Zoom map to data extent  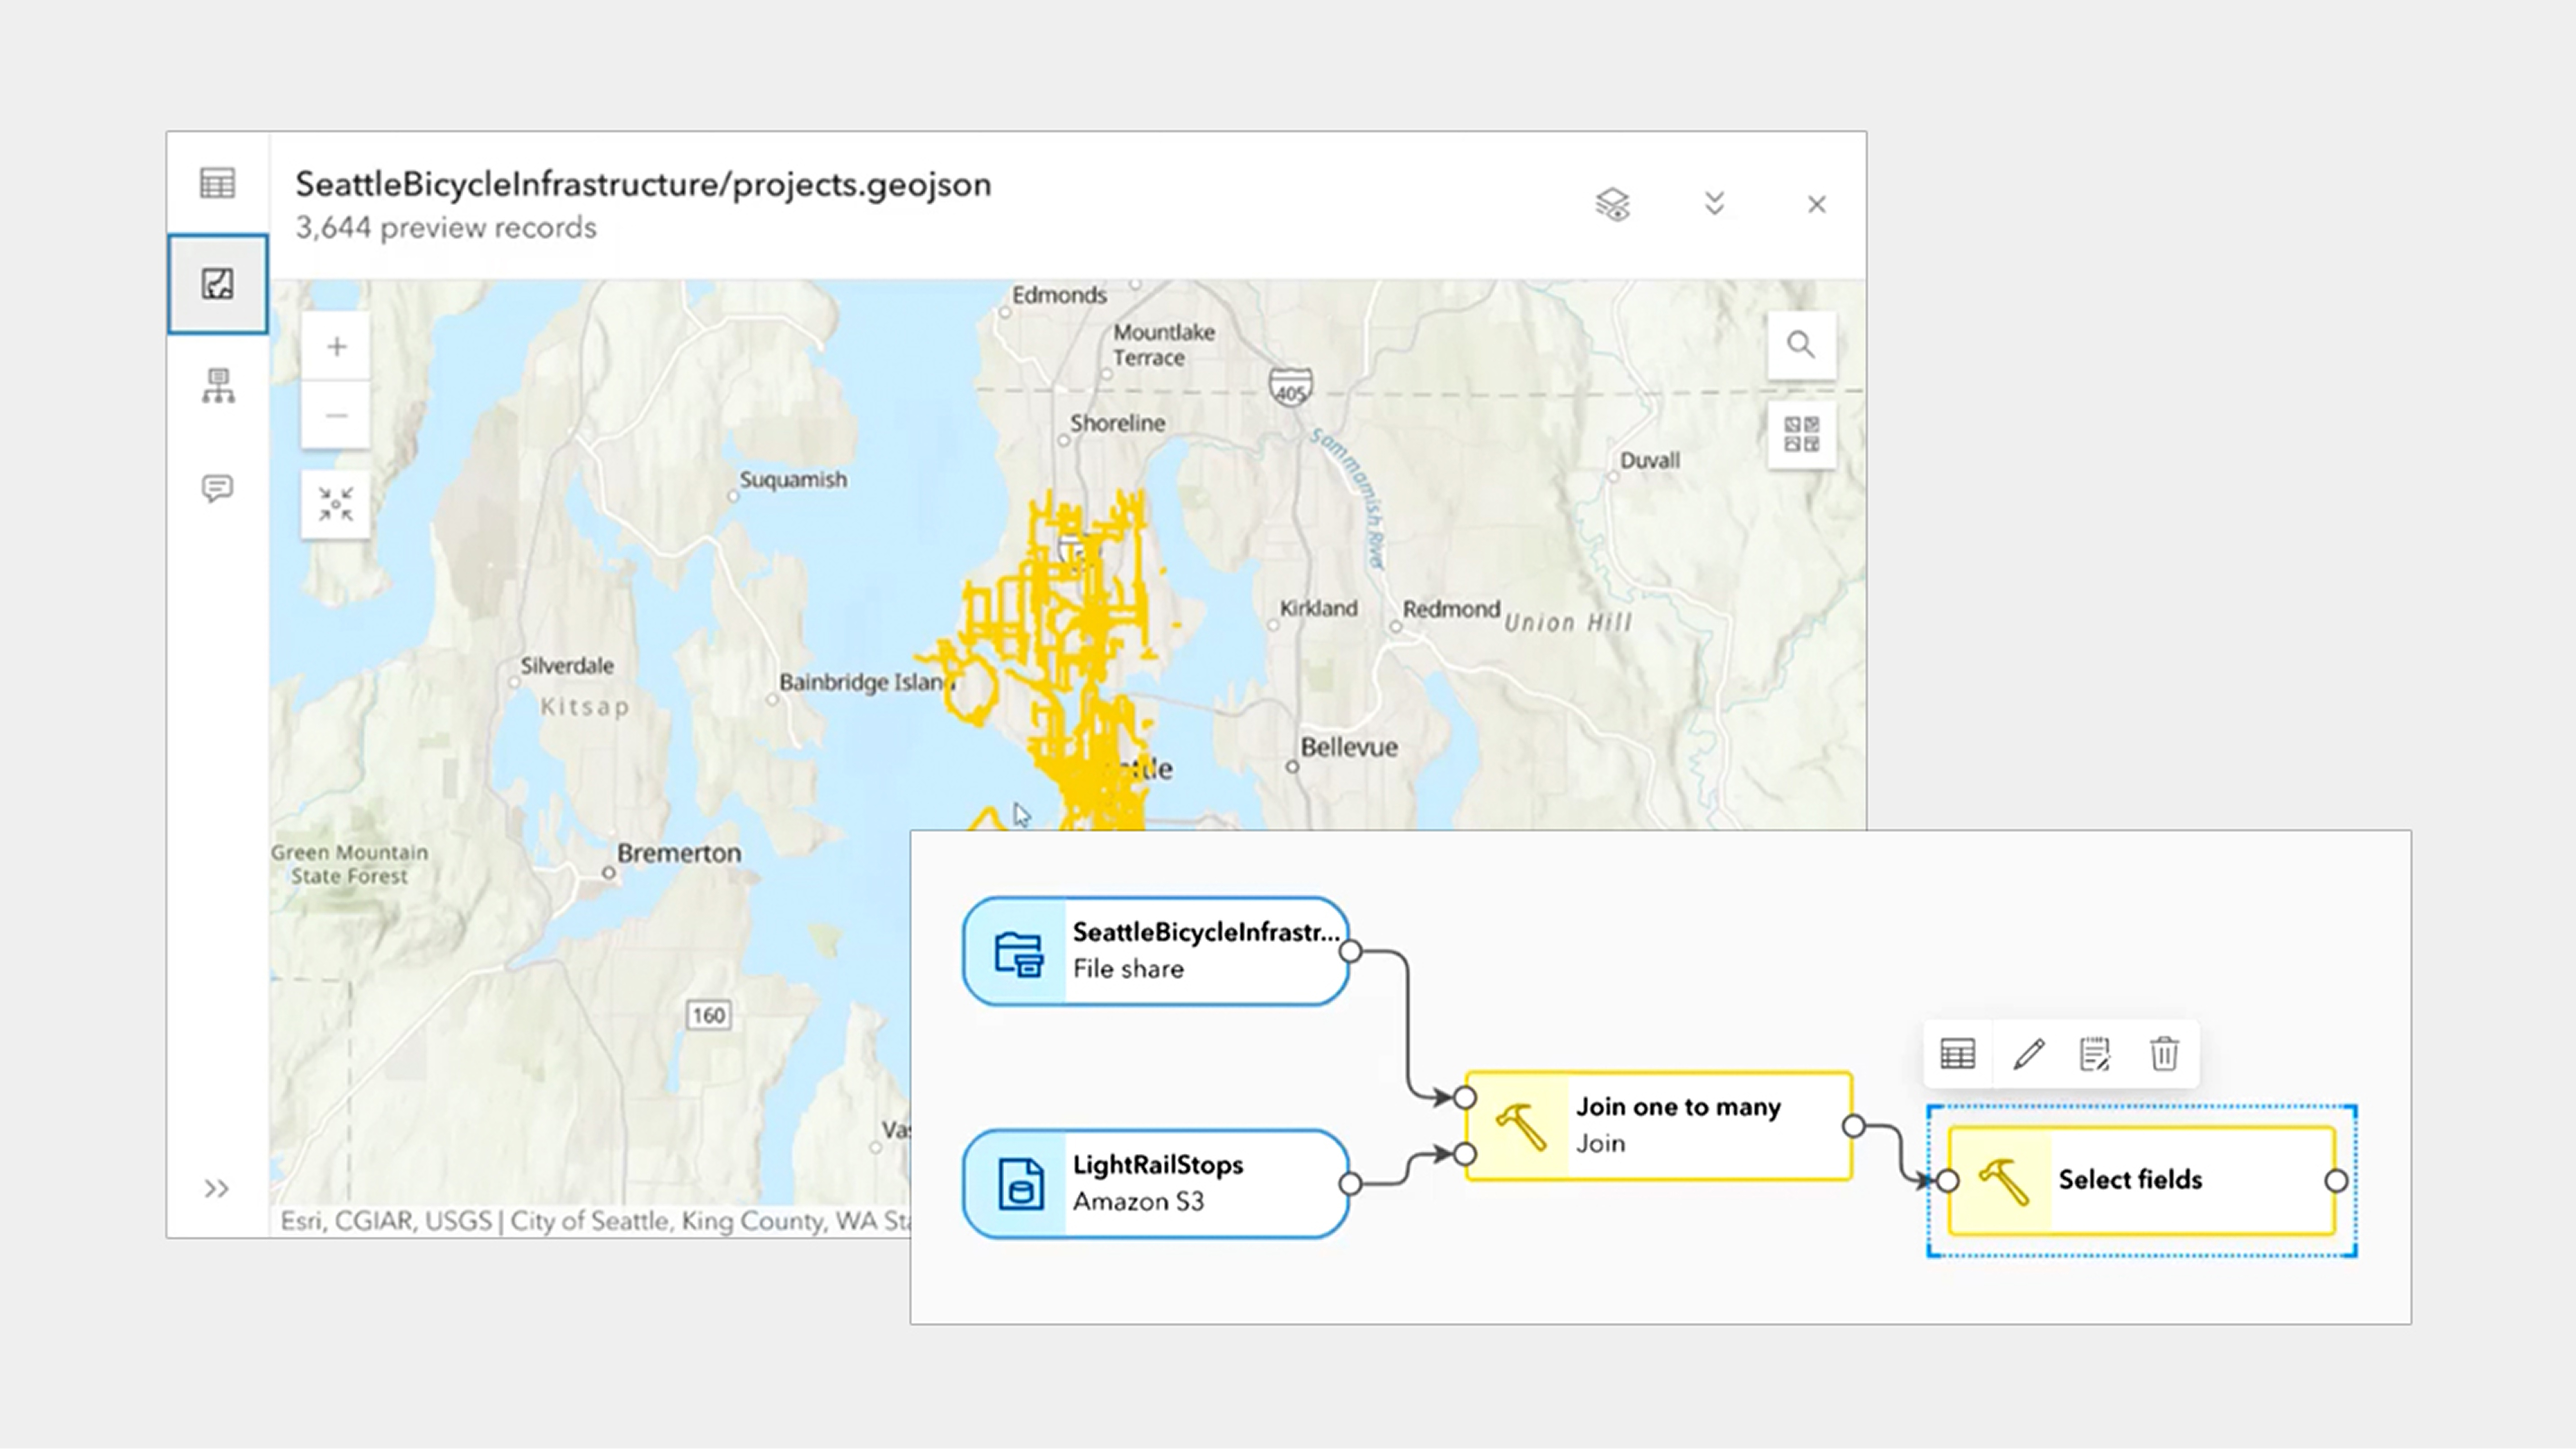(336, 504)
